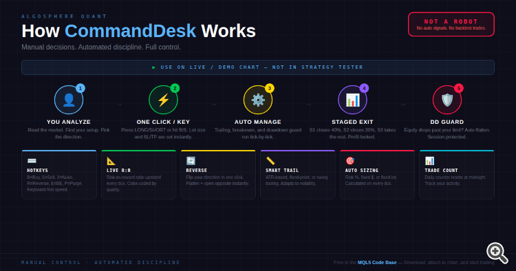Click the You Analyze person icon
Screen dimensions: 516x271
coord(69,100)
